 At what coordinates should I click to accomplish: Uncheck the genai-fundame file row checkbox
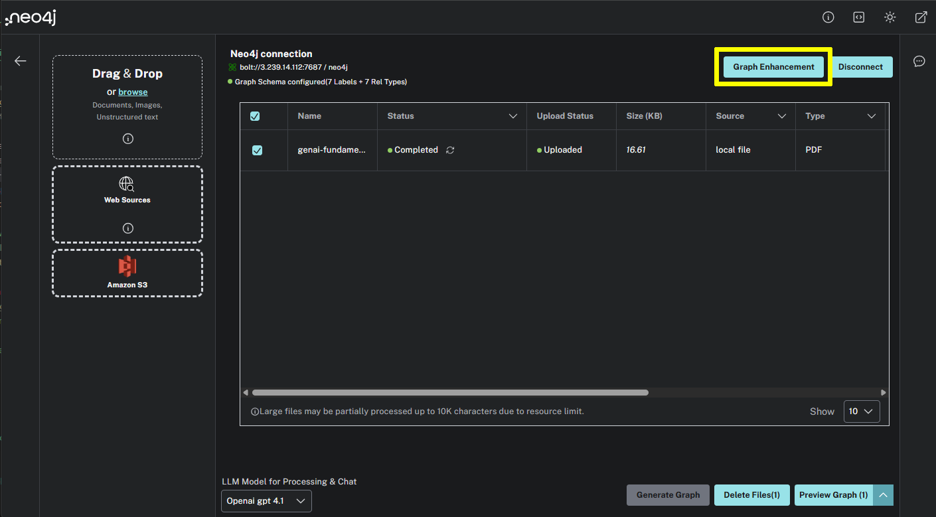257,150
